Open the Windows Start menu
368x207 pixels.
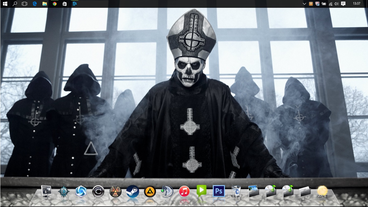click(5, 4)
